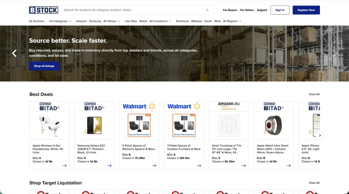Click View All for Shop Target Liquidation
Viewport: 349px width, 194px height.
(314, 183)
